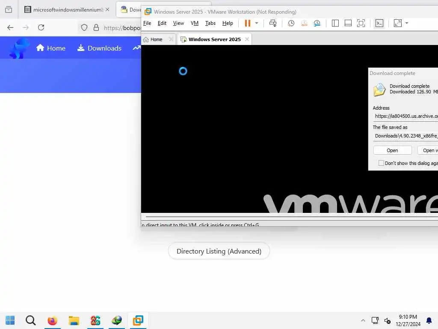The height and width of the screenshot is (329, 438).
Task: Send Ctrl+Alt+Del to the VM
Action: point(273,23)
